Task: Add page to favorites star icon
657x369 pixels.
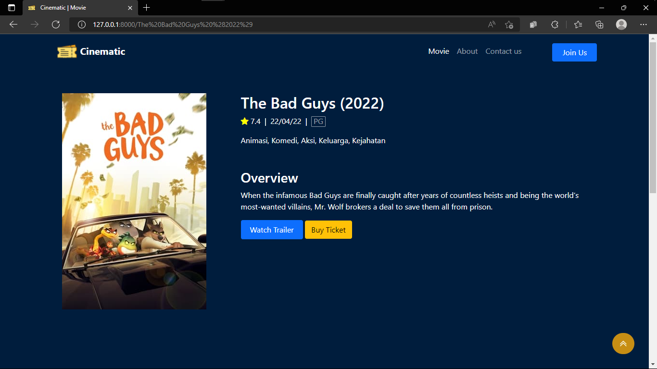Action: (x=509, y=25)
